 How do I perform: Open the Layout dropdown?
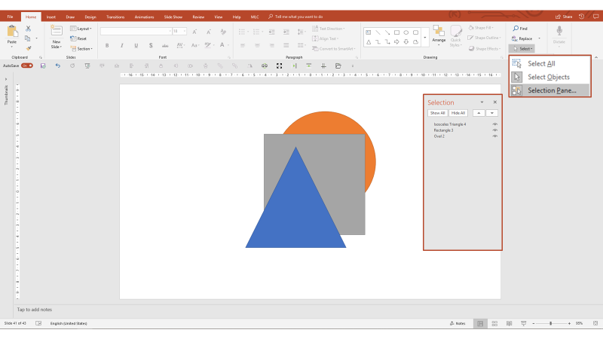pos(81,29)
